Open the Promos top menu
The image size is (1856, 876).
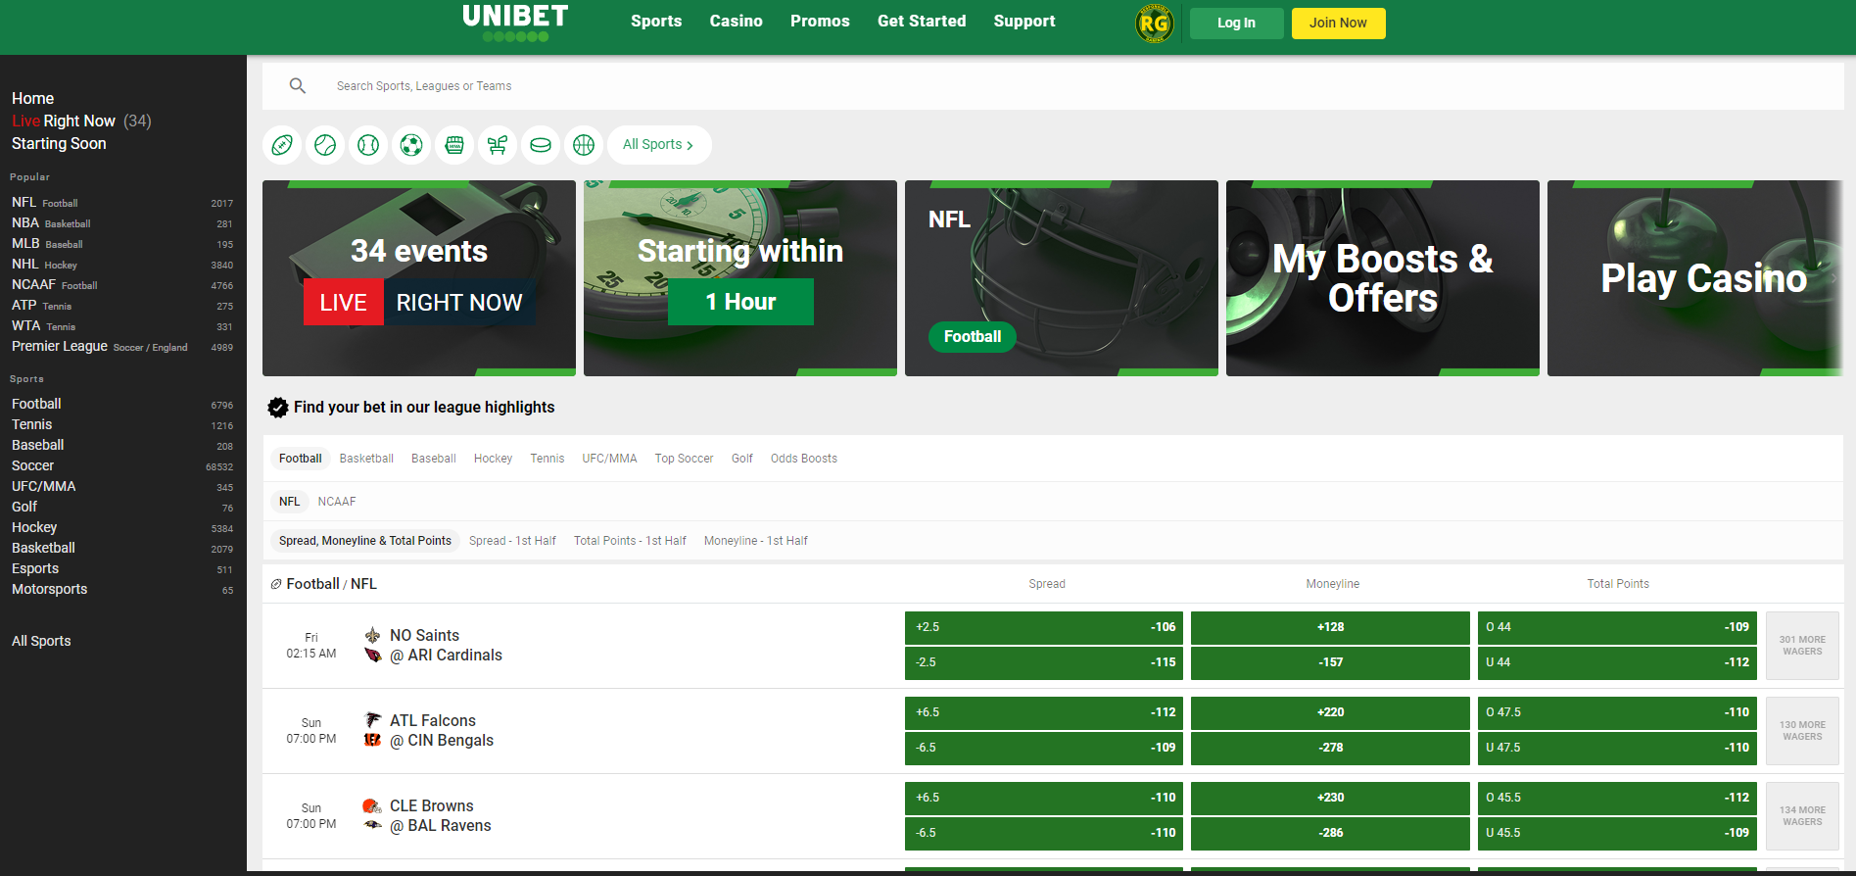[x=820, y=22]
